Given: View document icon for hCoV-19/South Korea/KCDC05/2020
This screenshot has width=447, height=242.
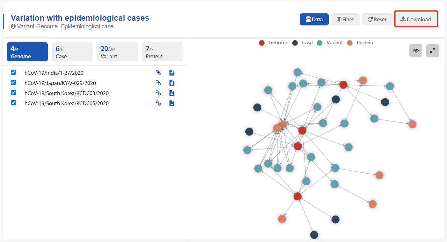Looking at the screenshot, I should (172, 103).
